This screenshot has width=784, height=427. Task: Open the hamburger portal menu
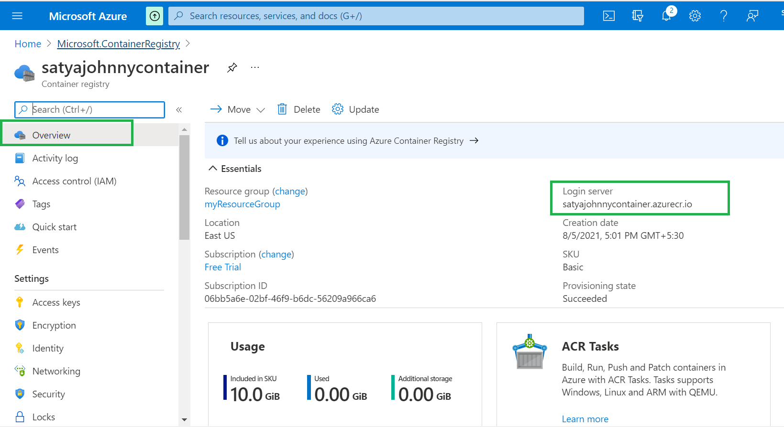(17, 16)
